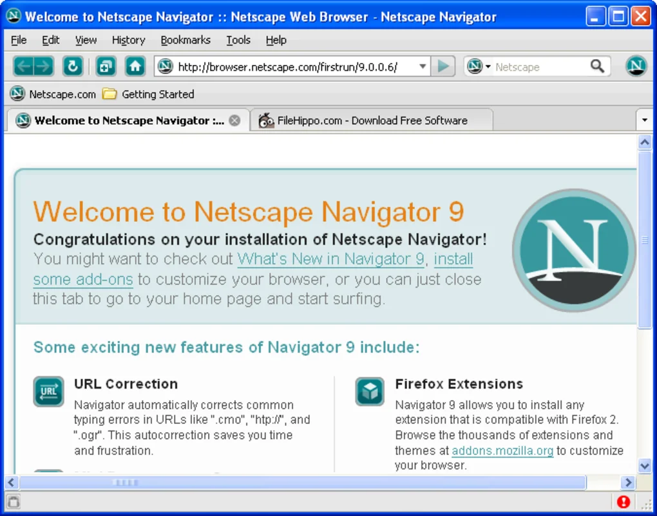This screenshot has width=657, height=516.
Task: Open the Bookmarks menu
Action: click(186, 40)
